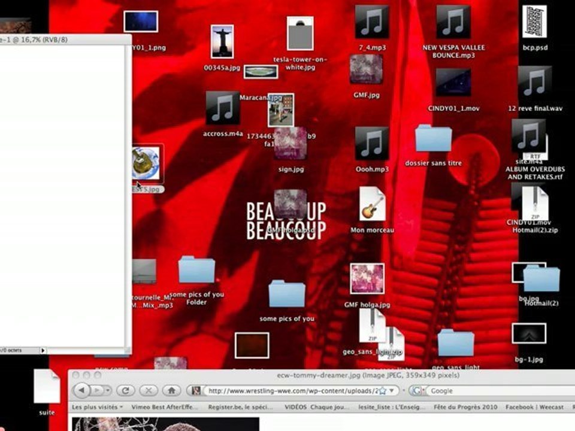
Task: Select the dark red image thumbnail
Action: (x=252, y=345)
